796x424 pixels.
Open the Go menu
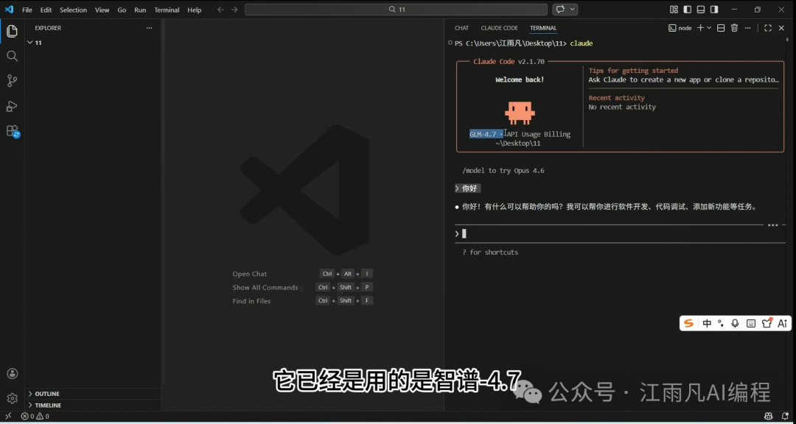(x=122, y=10)
